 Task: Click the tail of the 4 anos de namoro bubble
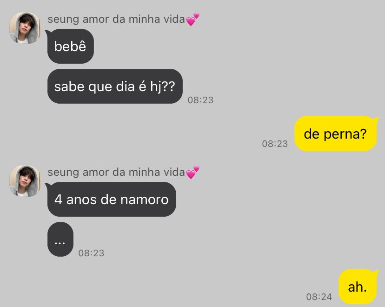[47, 186]
